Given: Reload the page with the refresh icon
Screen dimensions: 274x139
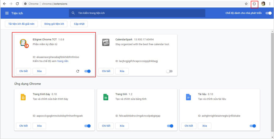Looking at the screenshot, I should tap(17, 4).
